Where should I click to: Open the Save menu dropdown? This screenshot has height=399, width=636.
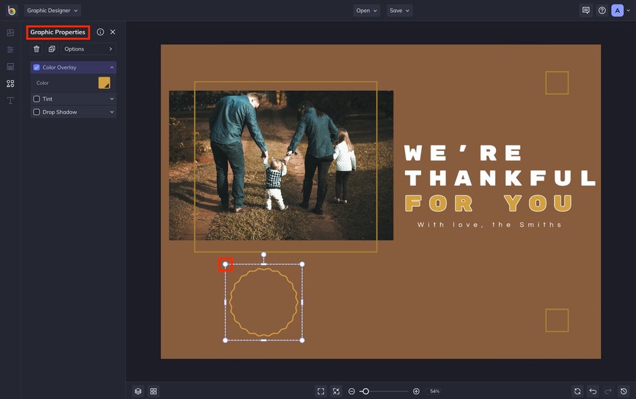tap(400, 11)
